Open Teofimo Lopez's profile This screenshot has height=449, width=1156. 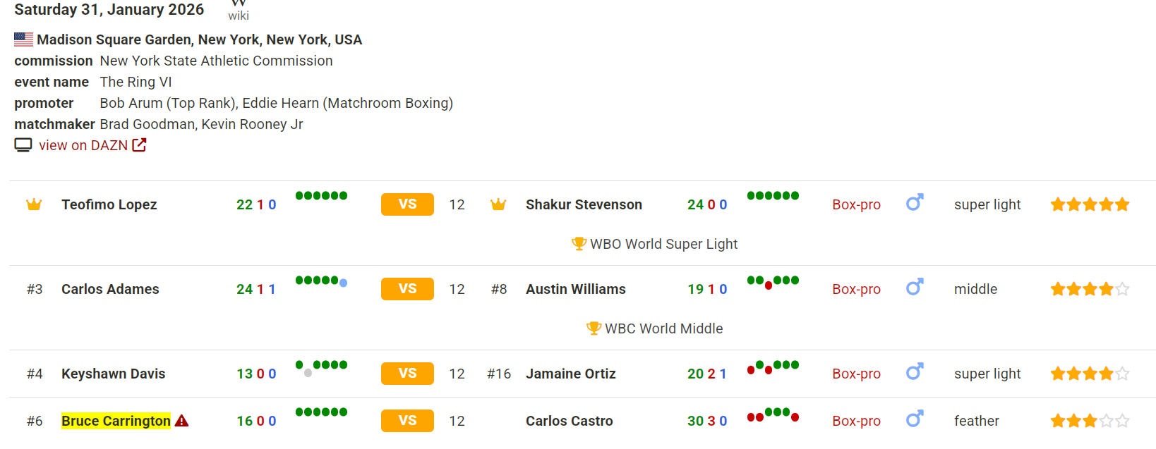pyautogui.click(x=109, y=204)
